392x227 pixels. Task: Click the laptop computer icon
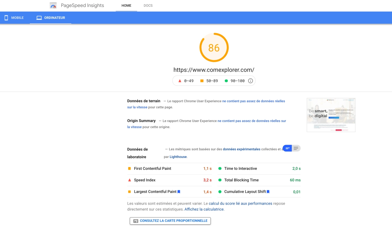pyautogui.click(x=39, y=18)
